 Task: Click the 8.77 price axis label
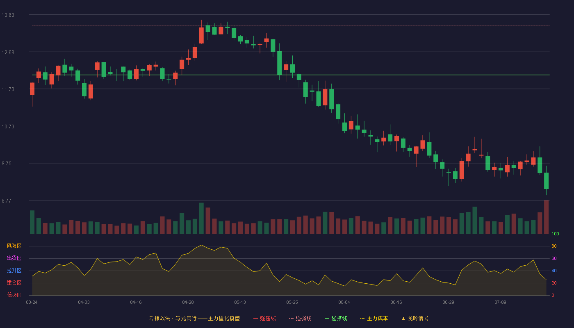[8, 201]
